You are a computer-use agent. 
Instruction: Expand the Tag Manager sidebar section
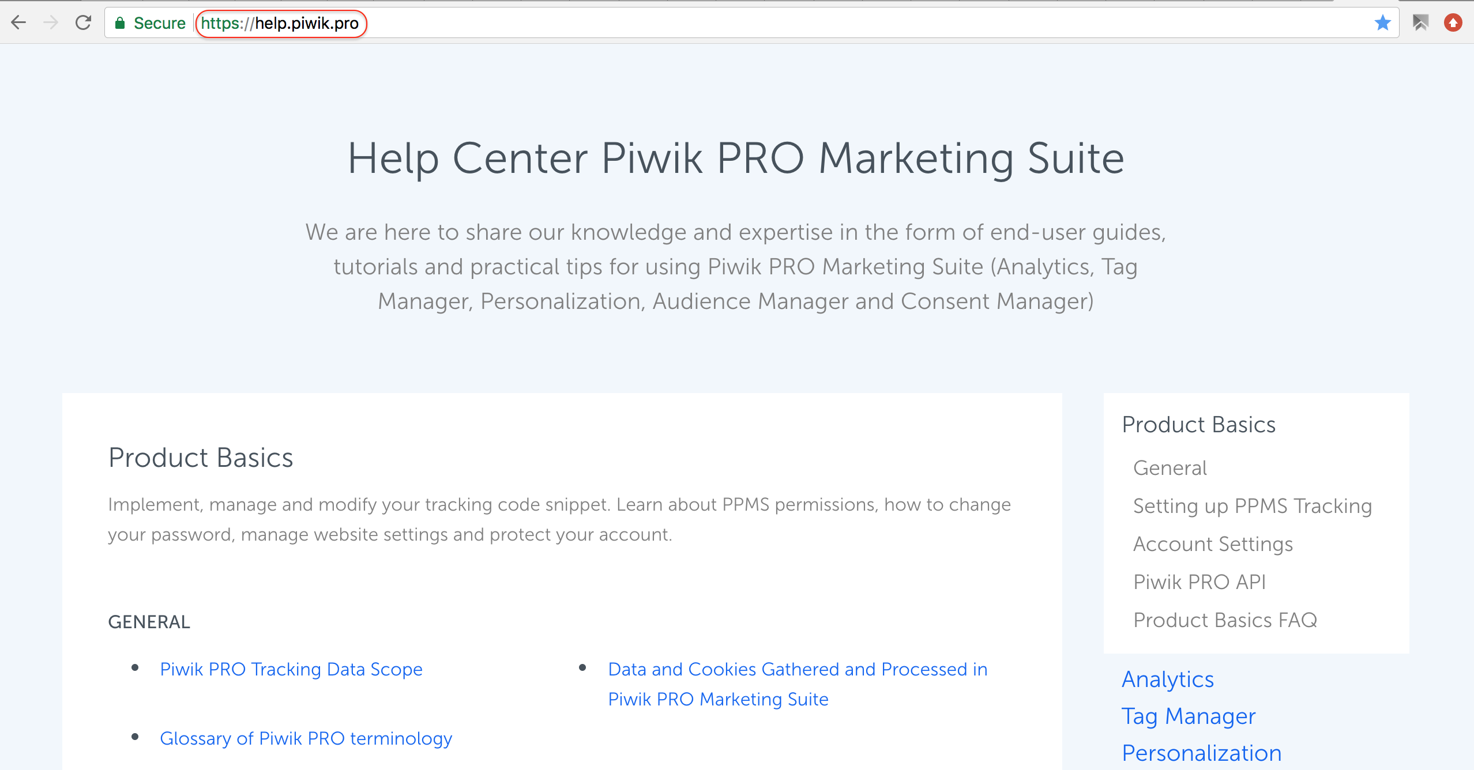[x=1189, y=716]
